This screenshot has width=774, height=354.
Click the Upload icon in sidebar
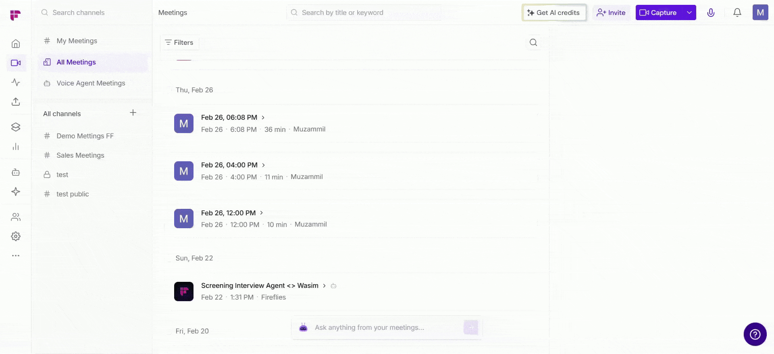point(16,102)
